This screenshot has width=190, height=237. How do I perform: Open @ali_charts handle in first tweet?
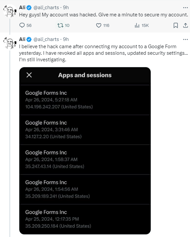click(46, 8)
